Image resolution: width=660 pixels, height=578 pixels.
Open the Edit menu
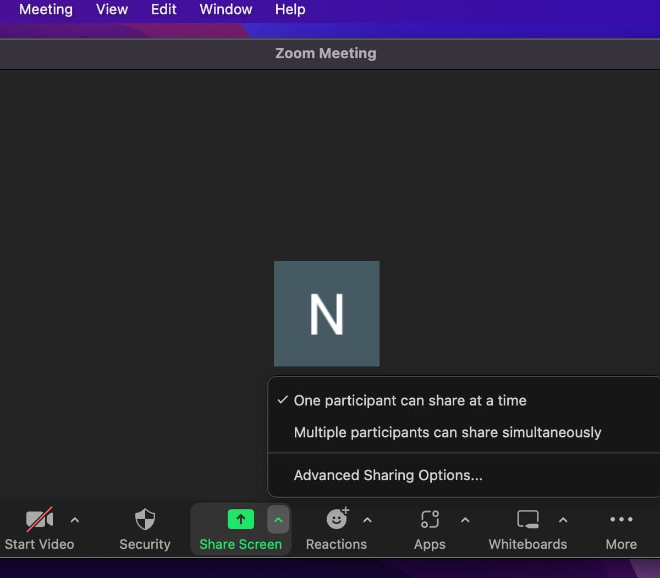163,9
